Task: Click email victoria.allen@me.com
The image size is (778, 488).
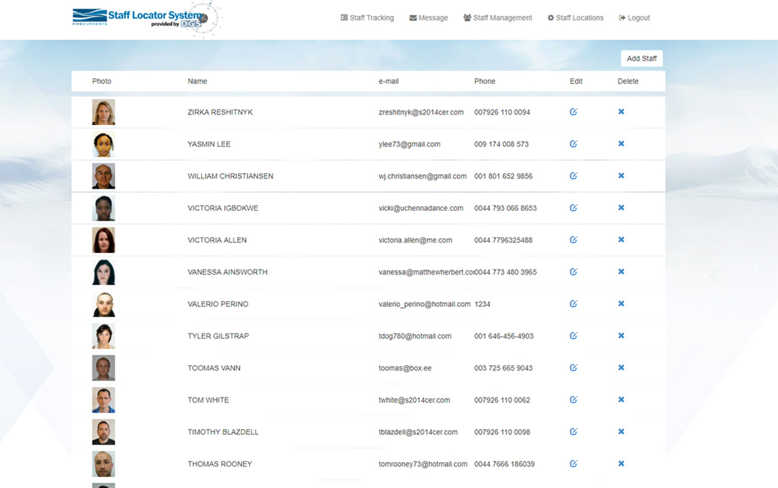Action: point(416,240)
